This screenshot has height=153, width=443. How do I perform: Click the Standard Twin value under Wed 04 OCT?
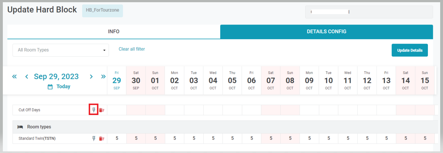(x=213, y=139)
